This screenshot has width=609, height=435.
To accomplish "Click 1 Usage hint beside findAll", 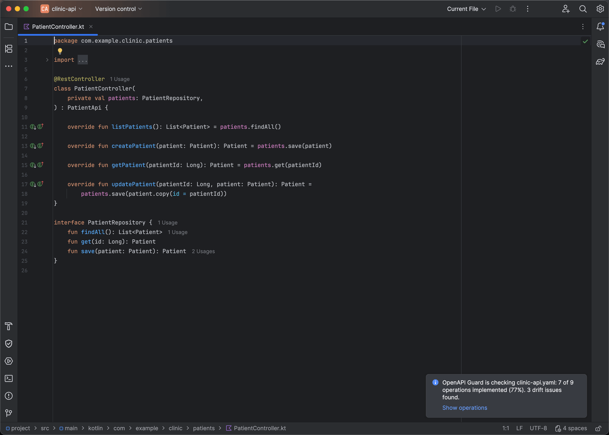I will tap(177, 232).
